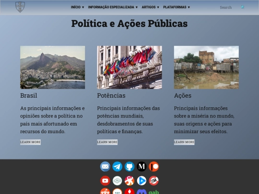Open the white three-dots icon beside Reddit

pos(118,191)
